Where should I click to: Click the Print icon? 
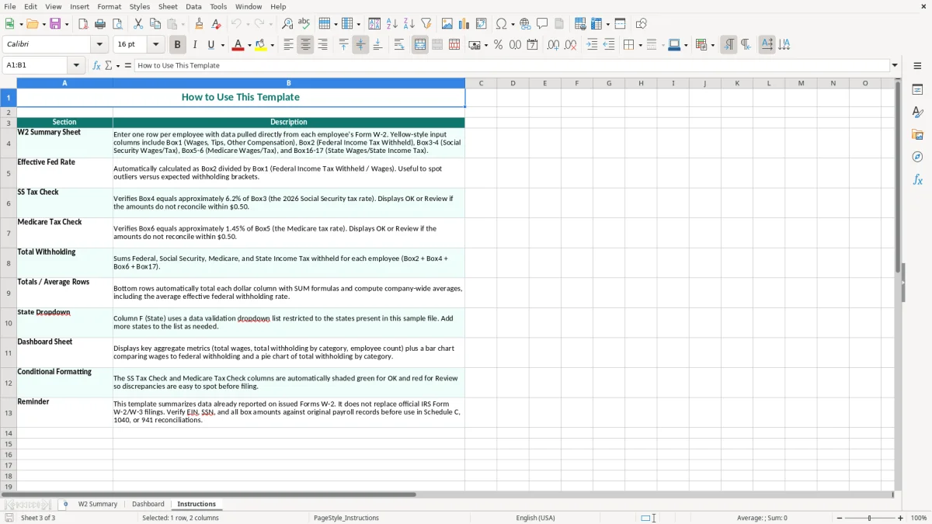click(x=100, y=24)
